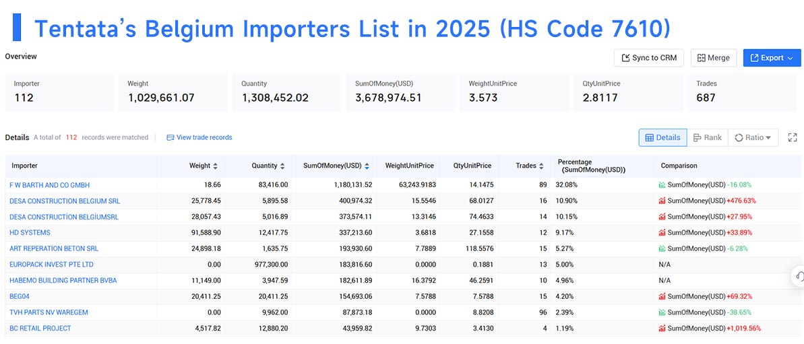Click the Percentage (SumOfMoney(USD)) column header
This screenshot has width=804, height=344.
[592, 166]
